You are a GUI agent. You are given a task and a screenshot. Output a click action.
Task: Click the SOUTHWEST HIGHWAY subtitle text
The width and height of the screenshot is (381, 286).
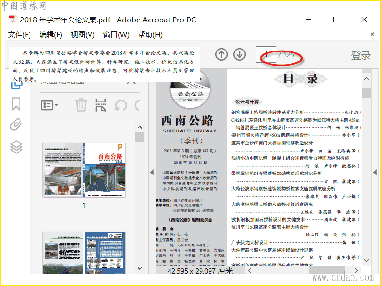(190, 131)
